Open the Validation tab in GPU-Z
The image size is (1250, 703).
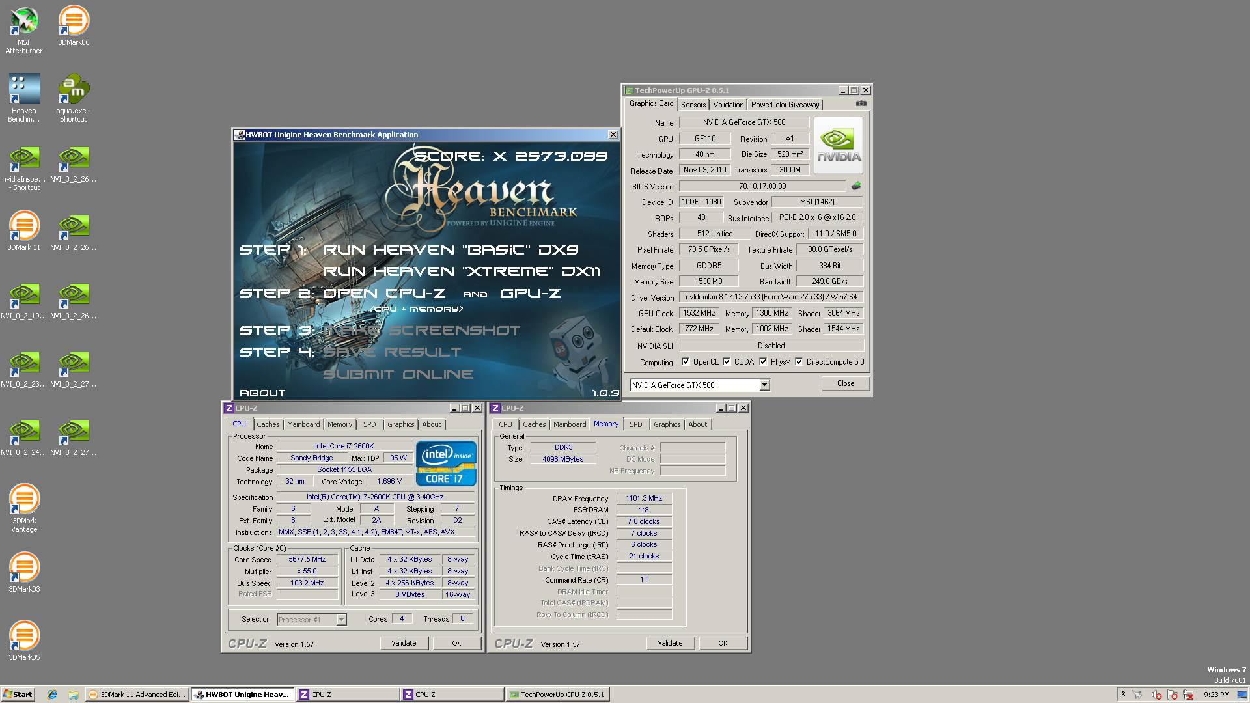click(x=728, y=105)
